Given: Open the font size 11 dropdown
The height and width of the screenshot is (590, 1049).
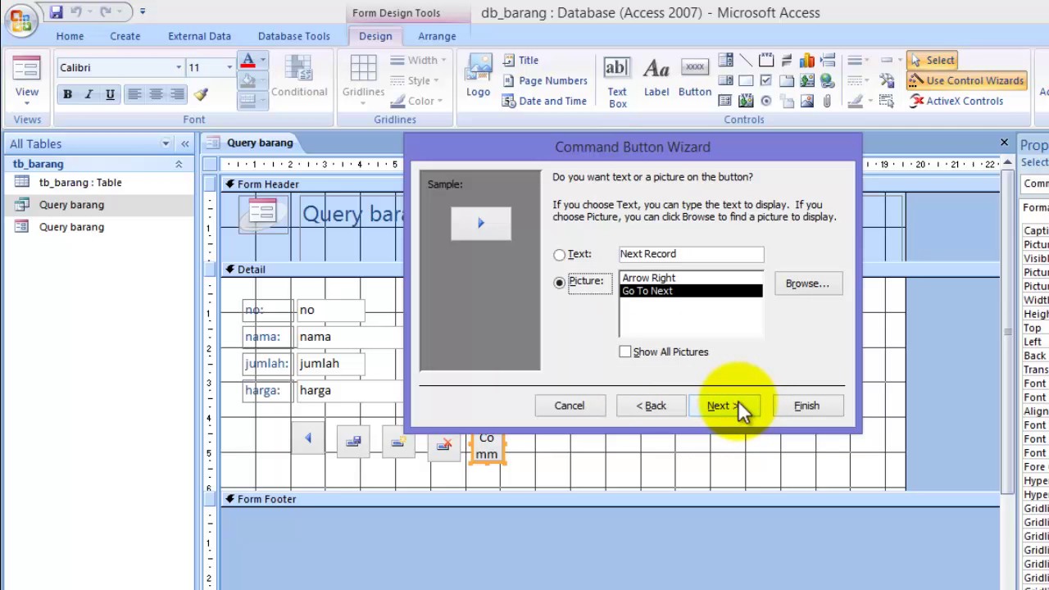Looking at the screenshot, I should [229, 67].
